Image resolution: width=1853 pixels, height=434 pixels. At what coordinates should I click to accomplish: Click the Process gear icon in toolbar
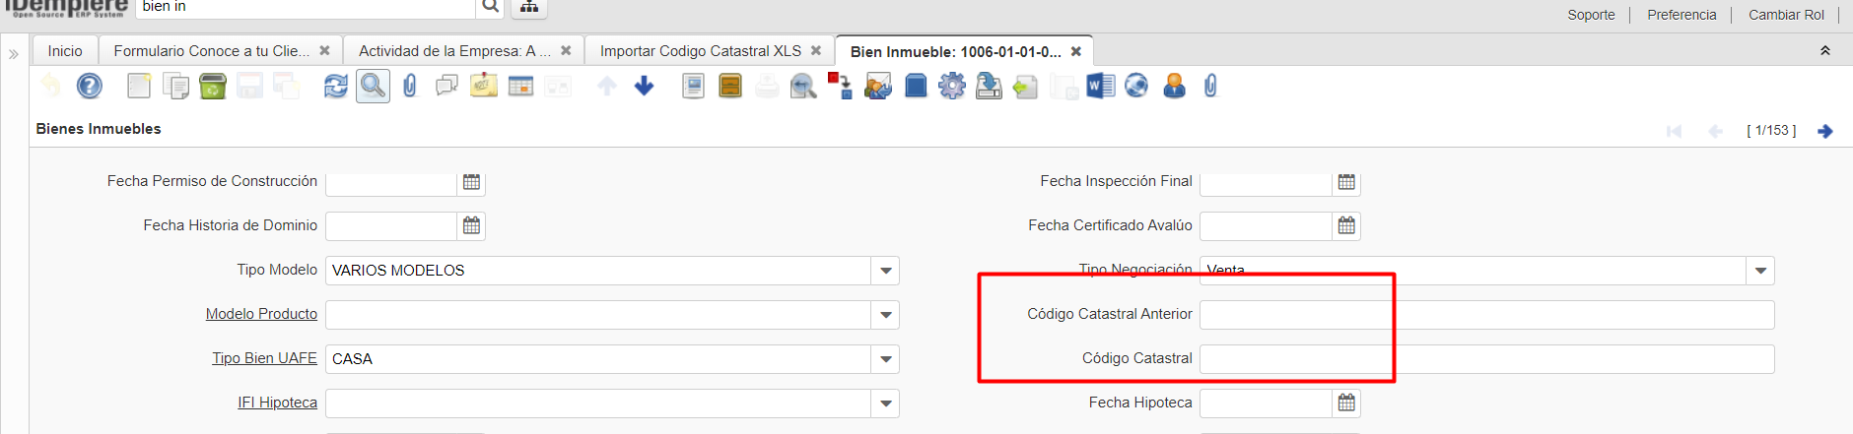coord(952,87)
